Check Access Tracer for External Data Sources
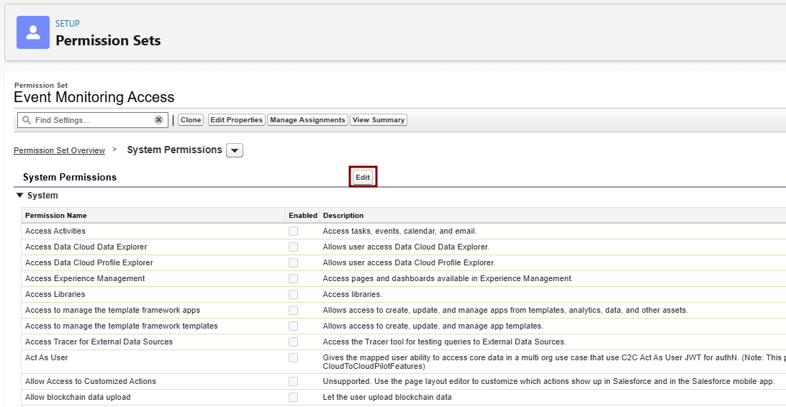This screenshot has height=407, width=786. 293,342
